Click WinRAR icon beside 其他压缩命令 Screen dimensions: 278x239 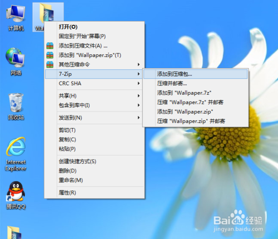pyautogui.click(x=50, y=64)
